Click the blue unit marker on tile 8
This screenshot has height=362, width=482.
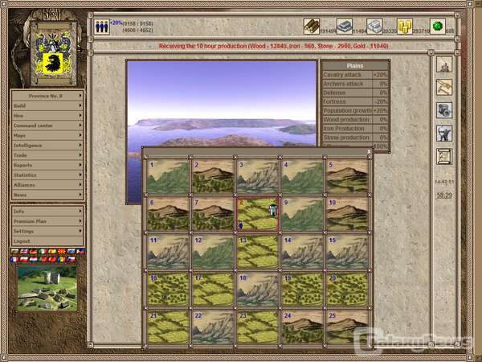tap(240, 225)
